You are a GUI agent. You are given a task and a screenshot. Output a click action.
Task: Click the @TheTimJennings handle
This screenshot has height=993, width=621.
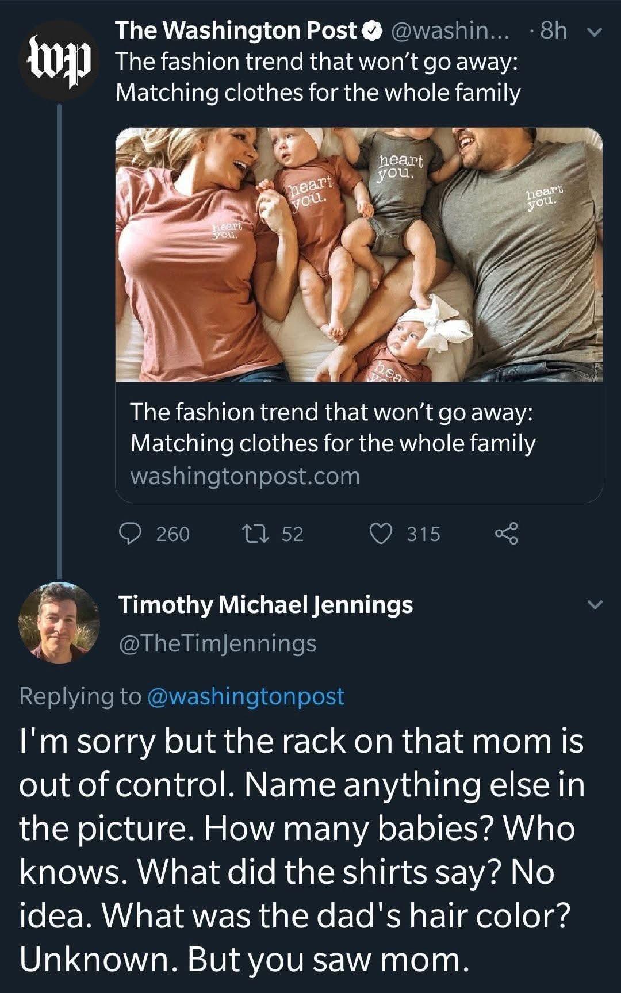point(217,643)
